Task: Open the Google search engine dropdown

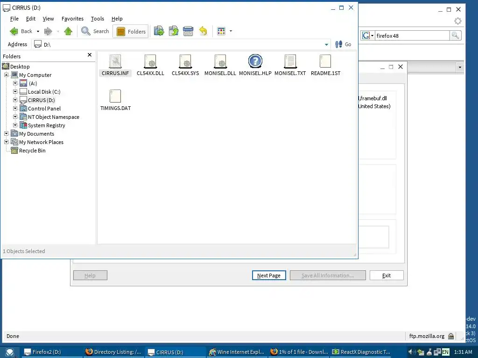Action: [x=368, y=35]
